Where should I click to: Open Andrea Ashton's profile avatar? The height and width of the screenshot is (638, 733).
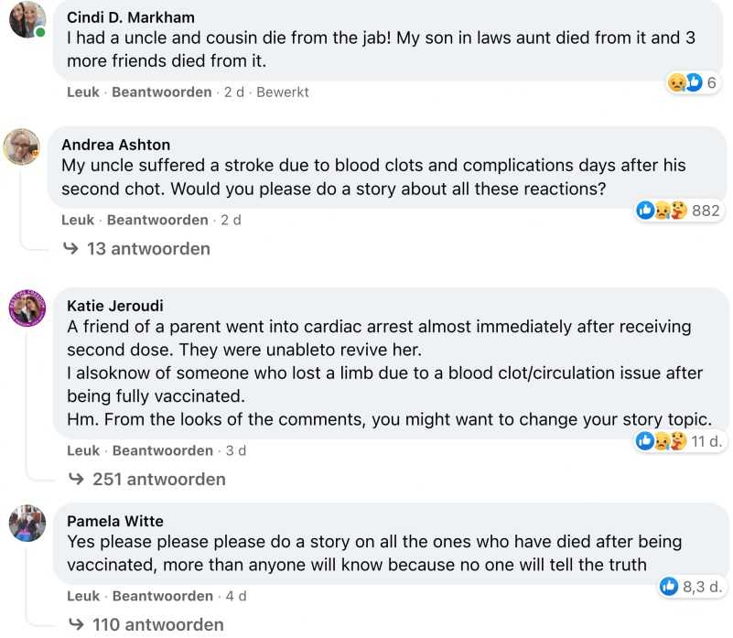click(23, 146)
